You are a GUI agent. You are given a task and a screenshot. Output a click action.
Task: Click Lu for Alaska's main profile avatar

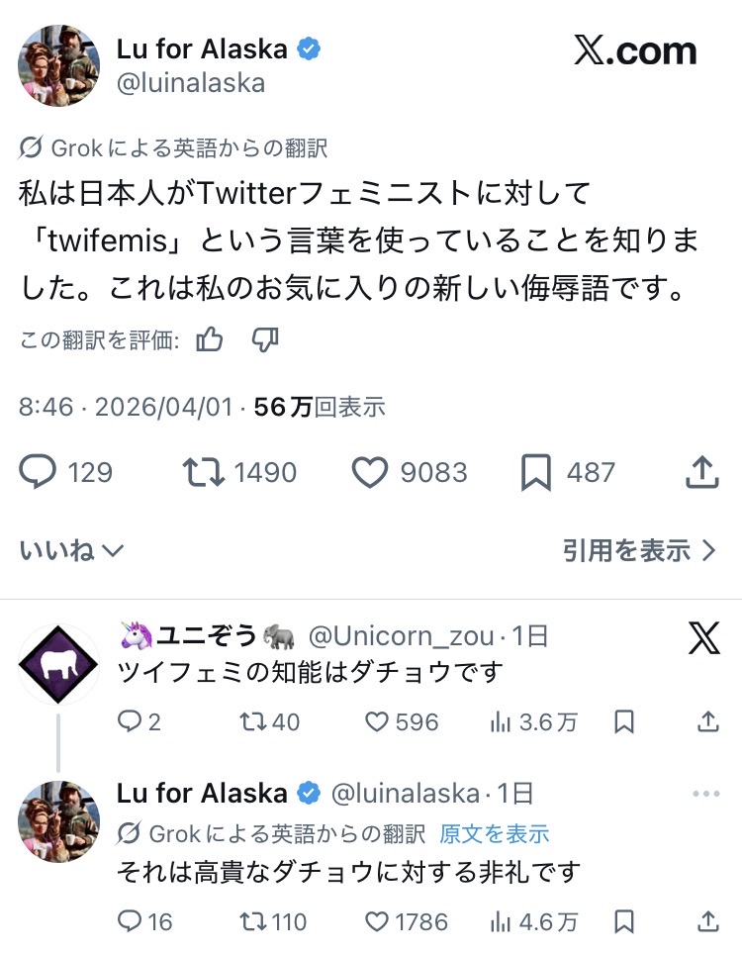pos(58,65)
